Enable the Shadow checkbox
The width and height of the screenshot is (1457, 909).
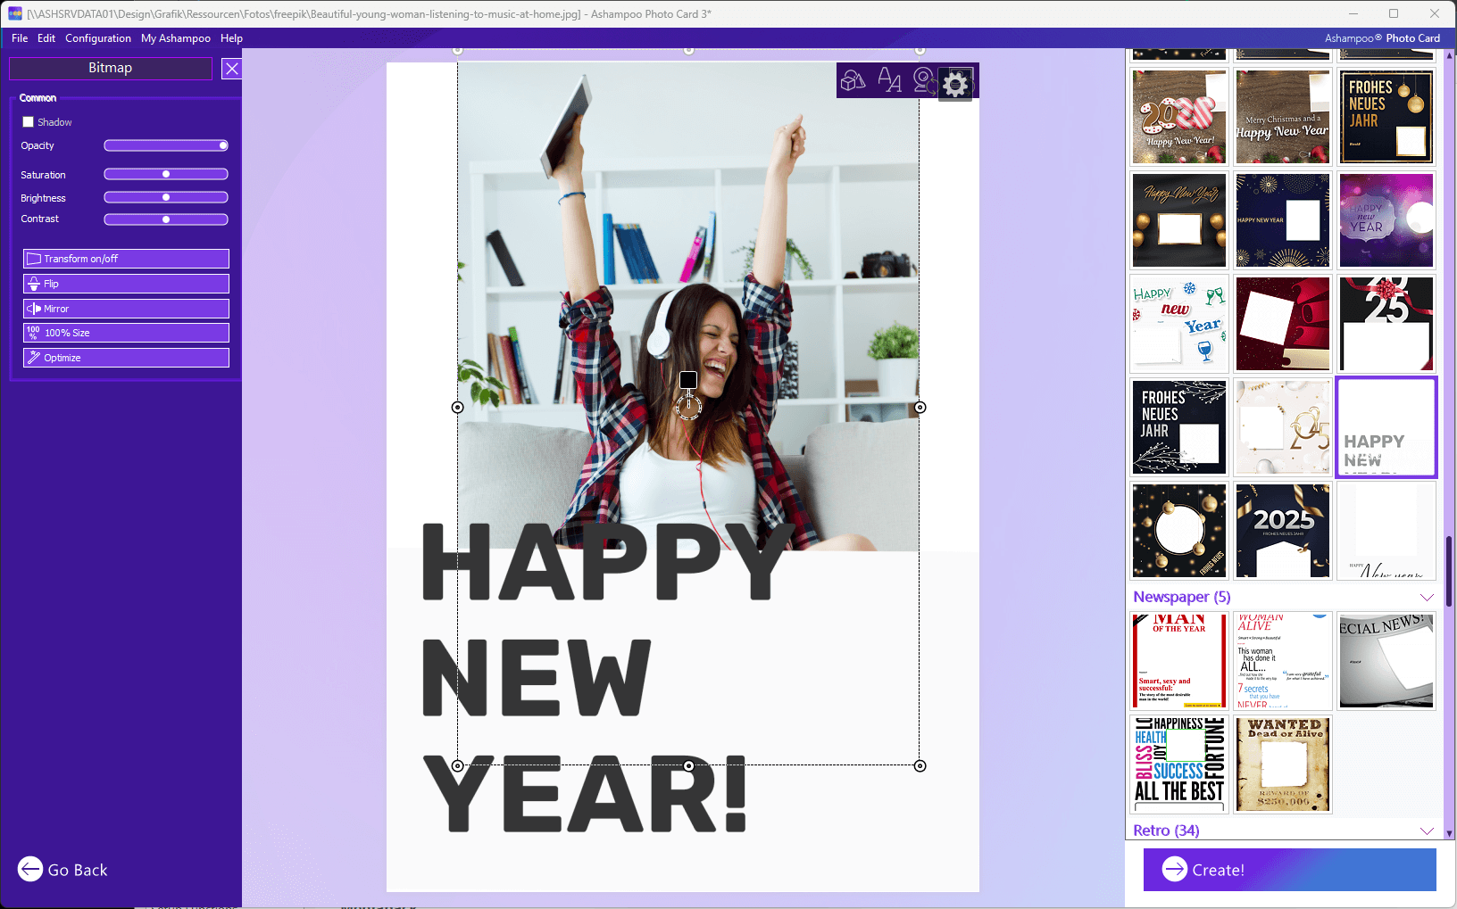[28, 122]
